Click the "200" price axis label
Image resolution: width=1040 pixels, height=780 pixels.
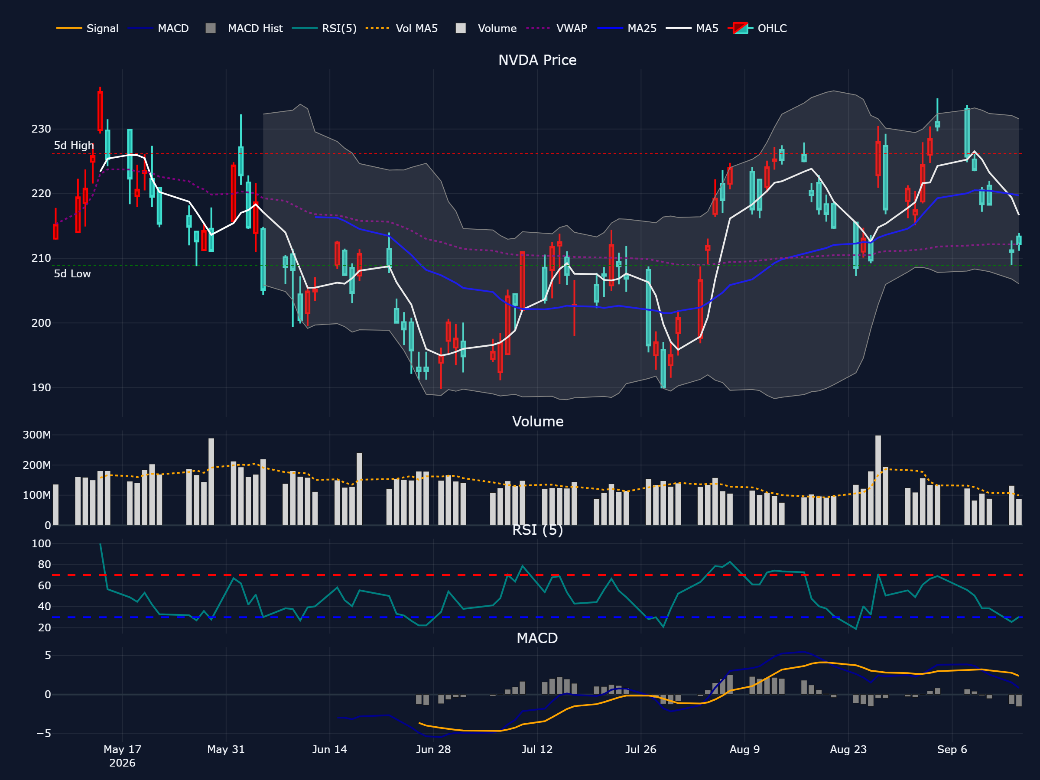pyautogui.click(x=41, y=323)
